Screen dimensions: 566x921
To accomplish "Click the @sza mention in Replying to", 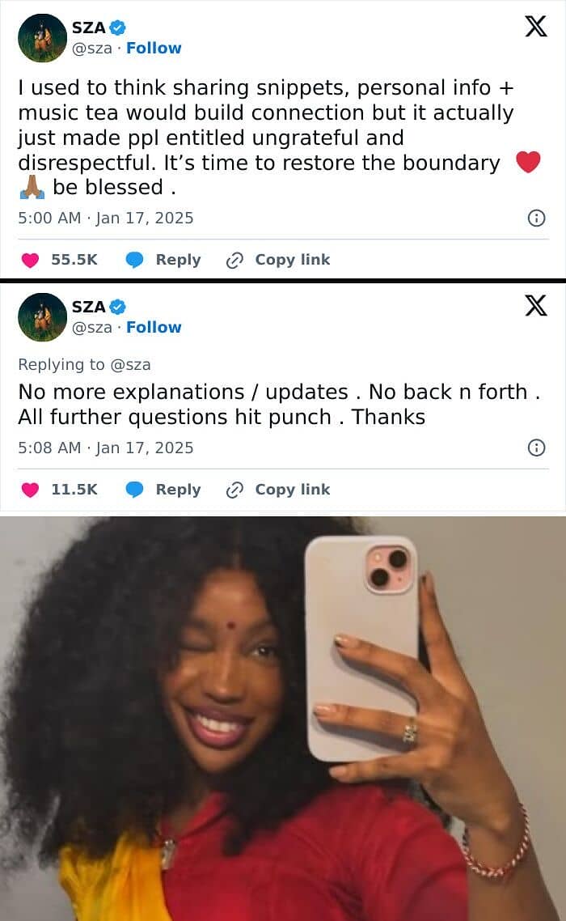I will click(130, 365).
